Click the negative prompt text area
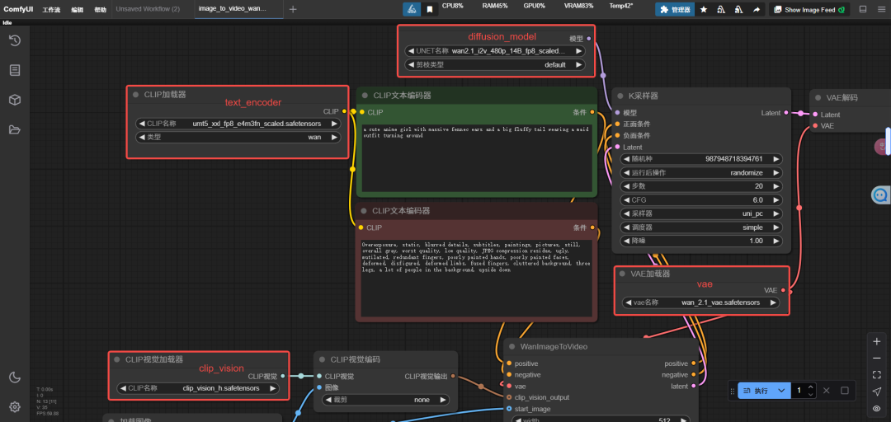 click(x=476, y=279)
